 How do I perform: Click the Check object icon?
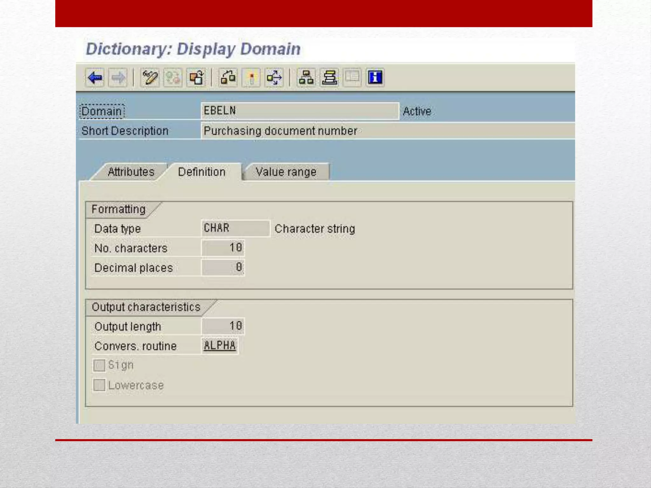tap(228, 78)
